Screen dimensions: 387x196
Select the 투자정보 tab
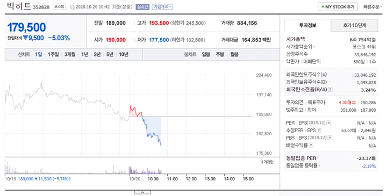click(307, 25)
